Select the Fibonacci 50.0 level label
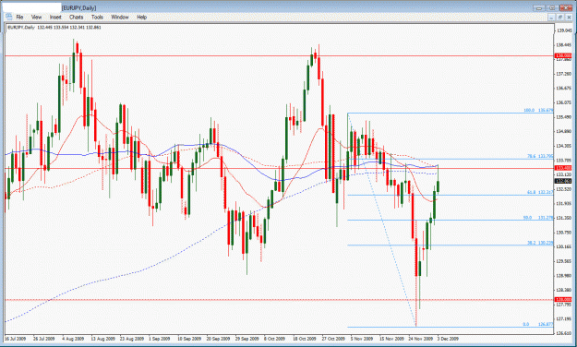Viewport: 577px width, 347px height. pyautogui.click(x=538, y=218)
